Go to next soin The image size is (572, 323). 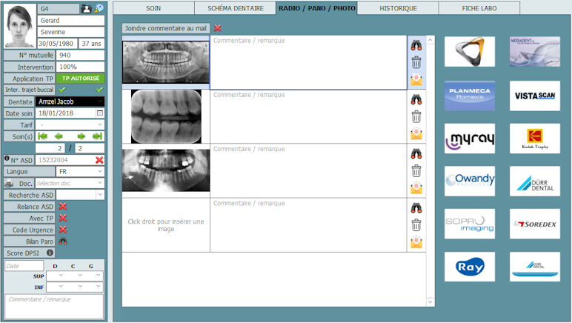point(82,136)
